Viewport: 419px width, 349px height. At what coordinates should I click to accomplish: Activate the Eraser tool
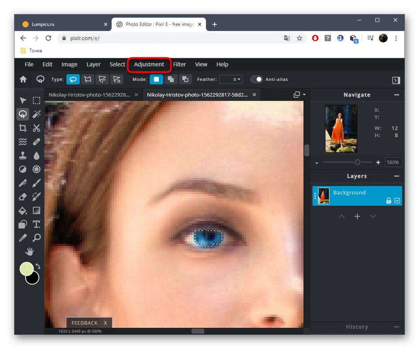point(22,196)
